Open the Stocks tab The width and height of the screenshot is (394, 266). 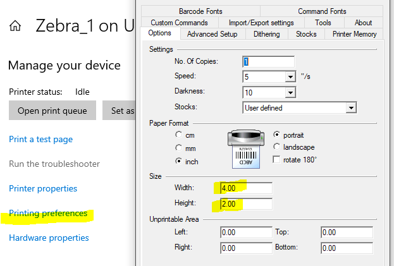[x=306, y=34]
